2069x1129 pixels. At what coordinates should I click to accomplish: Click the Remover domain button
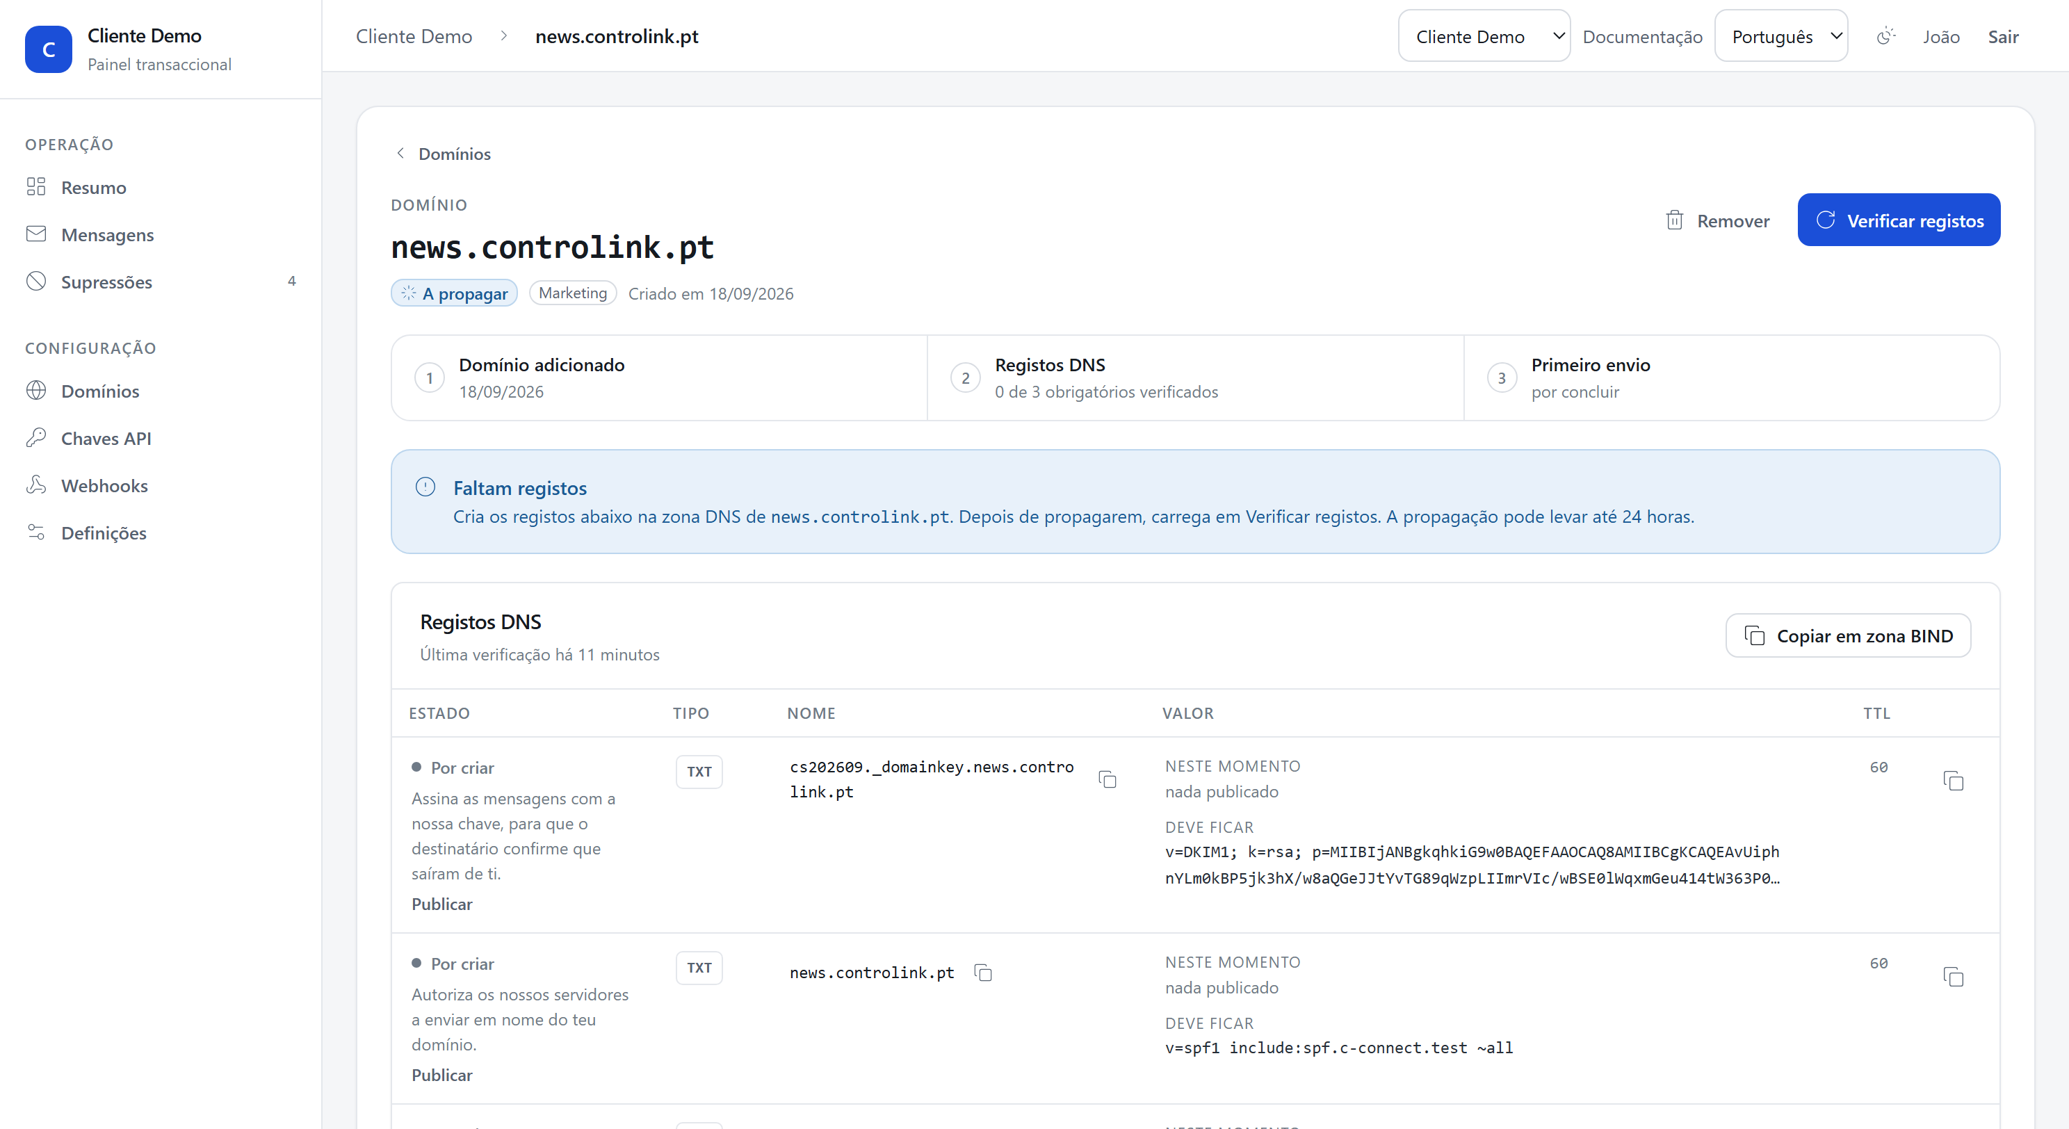tap(1717, 220)
